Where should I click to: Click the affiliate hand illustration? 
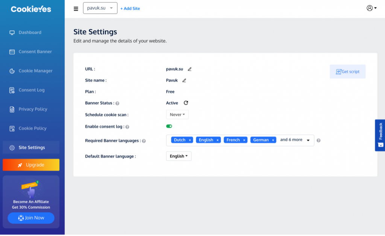(x=31, y=190)
